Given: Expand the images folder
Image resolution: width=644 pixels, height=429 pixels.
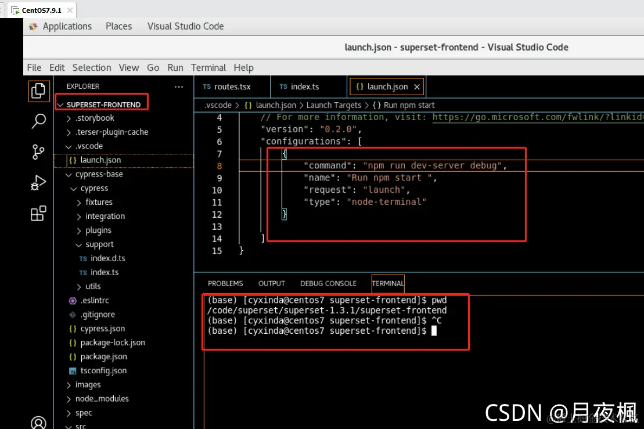Looking at the screenshot, I should (69, 385).
